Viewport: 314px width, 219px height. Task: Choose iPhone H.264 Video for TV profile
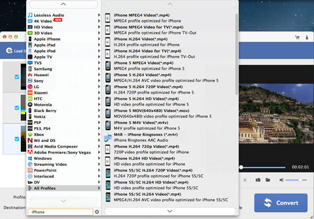coord(169,54)
